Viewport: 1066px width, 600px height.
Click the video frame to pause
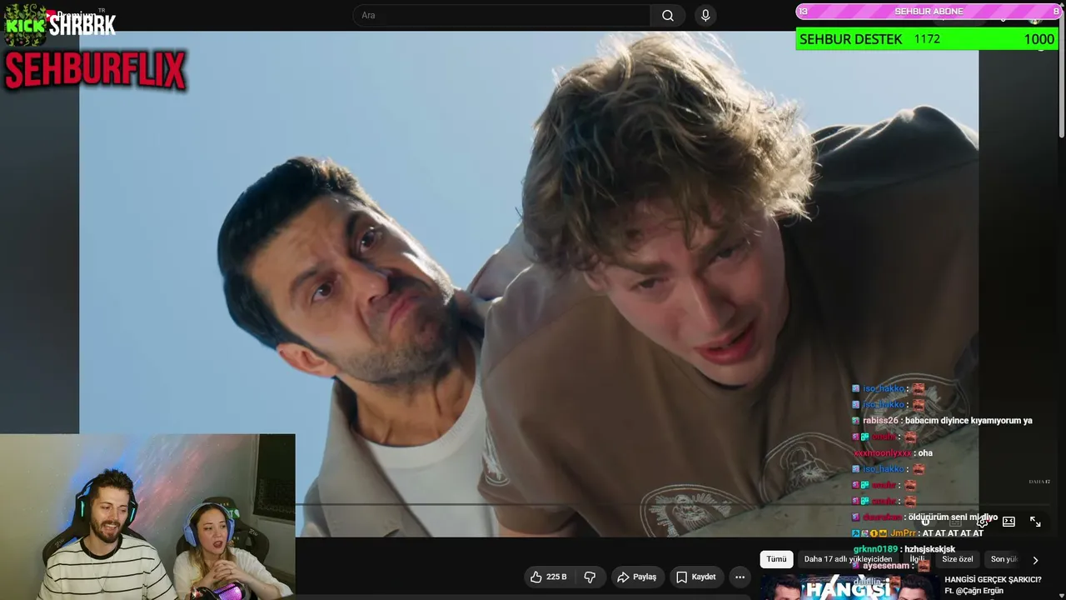[x=529, y=283]
